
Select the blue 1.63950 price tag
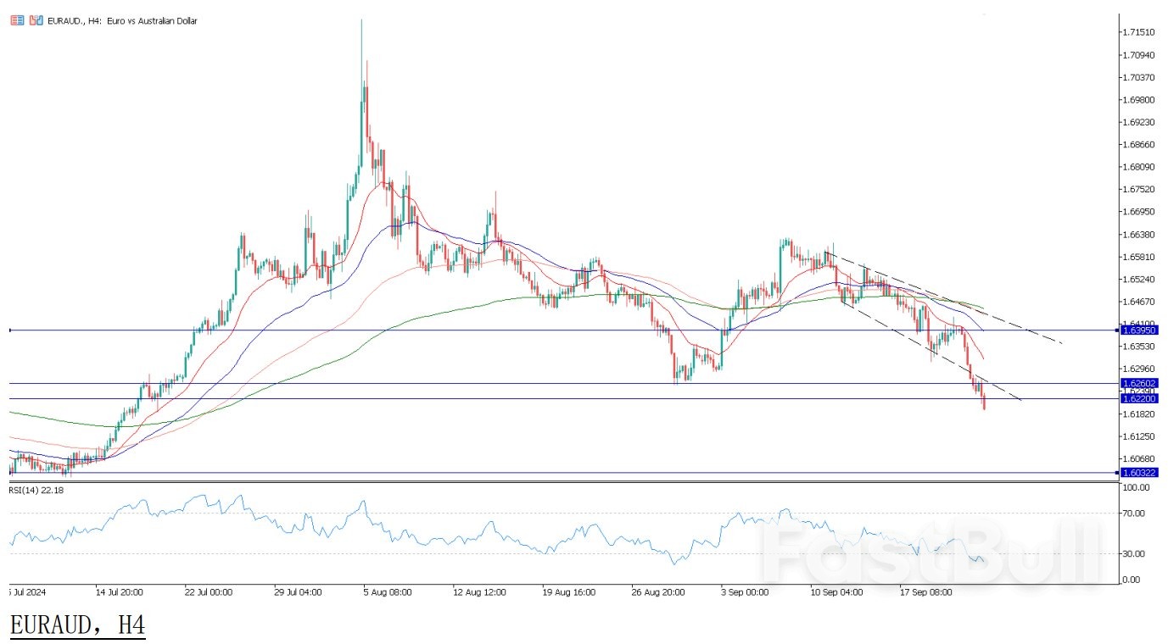[x=1138, y=330]
